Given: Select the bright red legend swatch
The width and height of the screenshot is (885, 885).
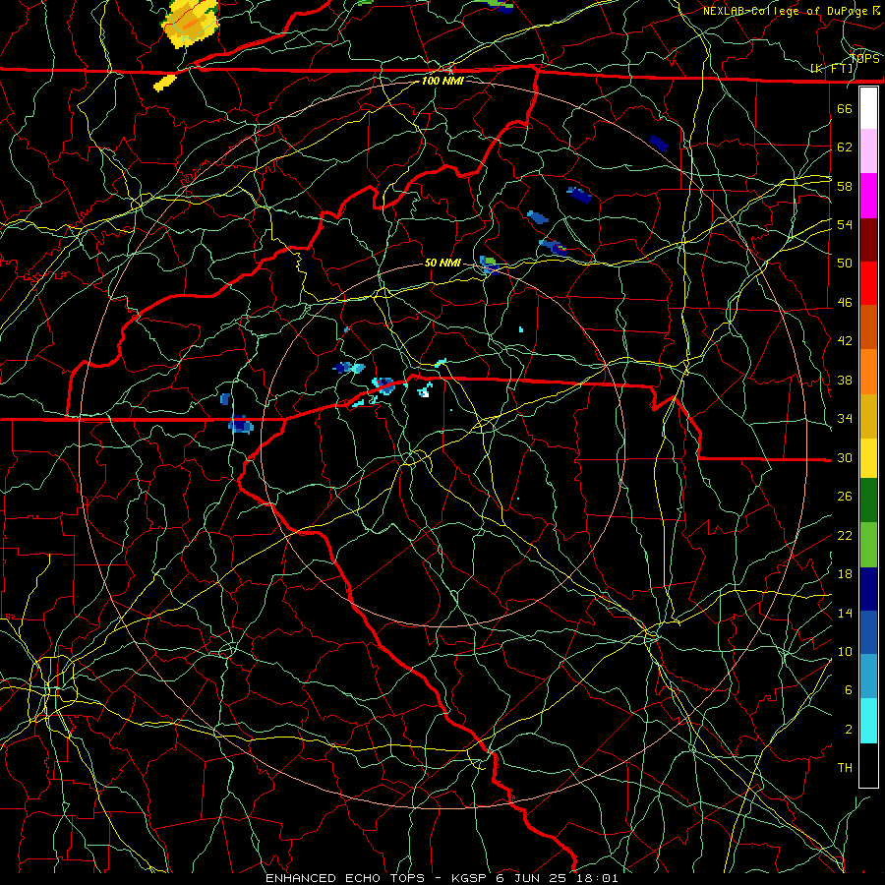Looking at the screenshot, I should [868, 283].
